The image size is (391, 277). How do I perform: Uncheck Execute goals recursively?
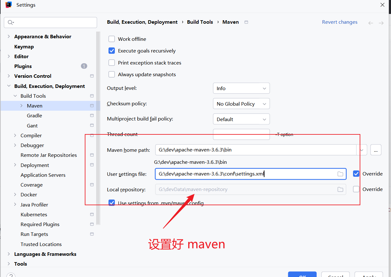[112, 51]
